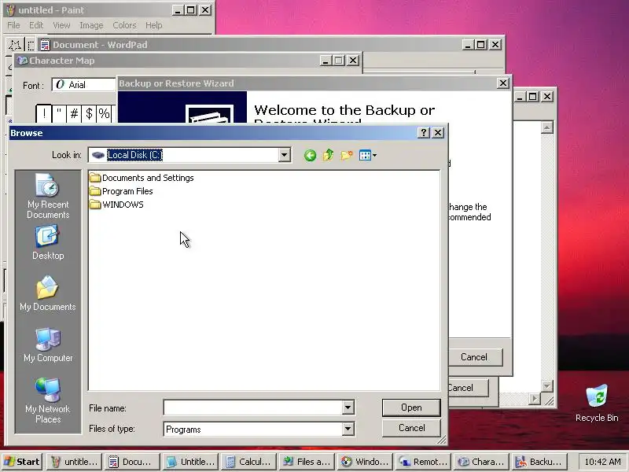The image size is (629, 472).
Task: Open Paint's Colors menu
Action: tap(124, 25)
